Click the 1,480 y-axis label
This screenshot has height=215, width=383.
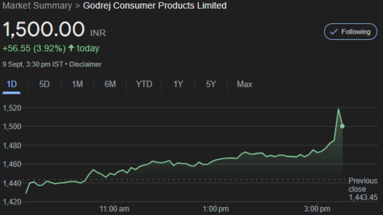12,146
